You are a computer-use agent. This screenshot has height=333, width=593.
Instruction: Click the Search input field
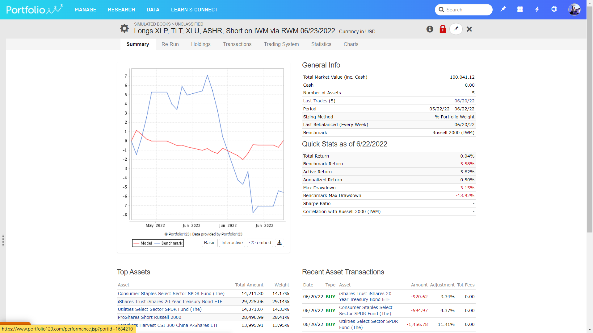(466, 10)
